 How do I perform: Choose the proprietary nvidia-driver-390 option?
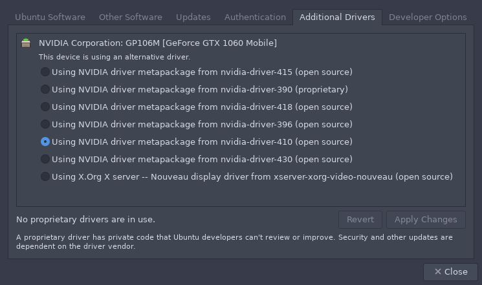tap(45, 89)
